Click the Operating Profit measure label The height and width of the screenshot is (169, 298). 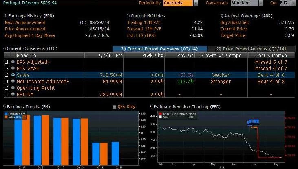pos(36,88)
